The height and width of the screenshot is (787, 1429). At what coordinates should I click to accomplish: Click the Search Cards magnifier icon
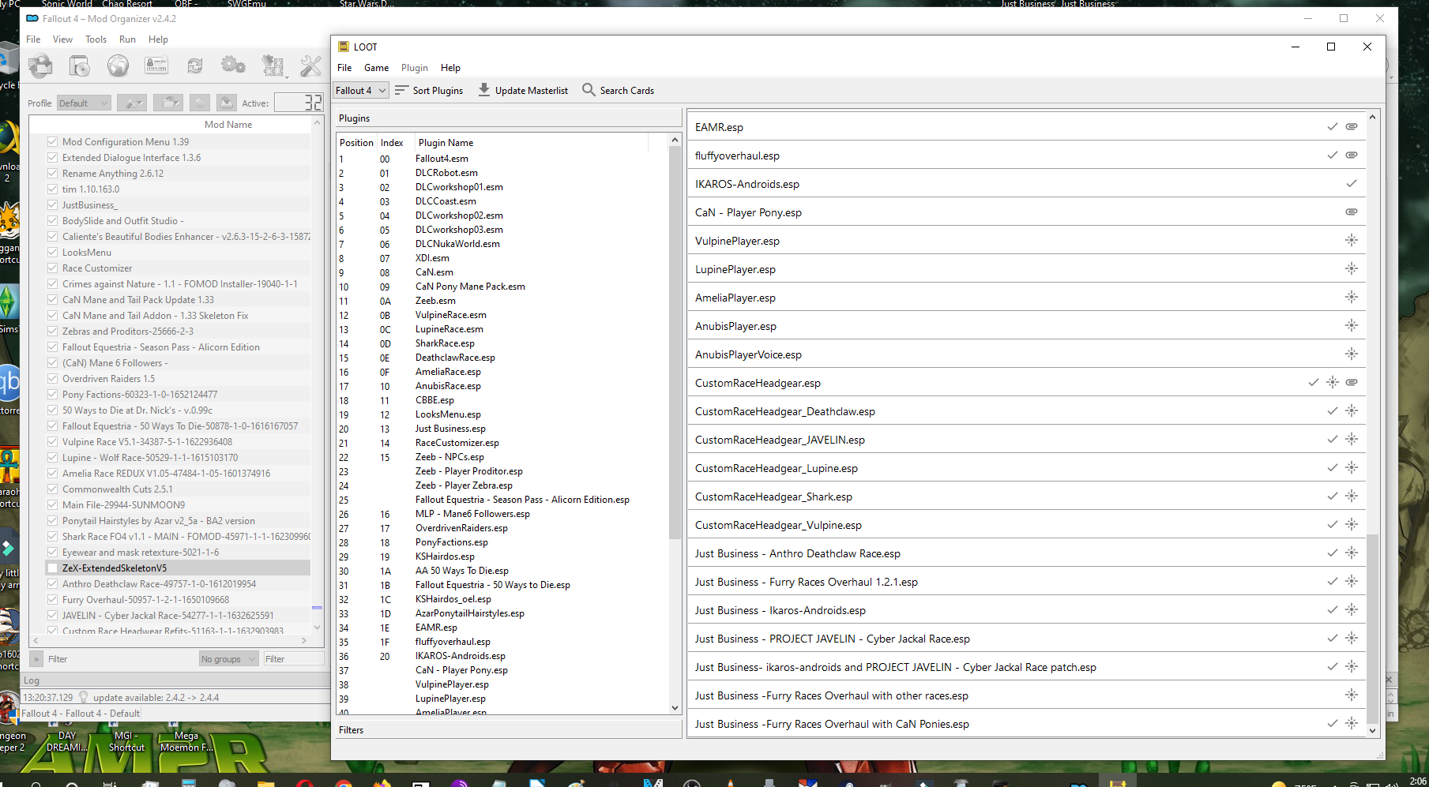pos(589,90)
